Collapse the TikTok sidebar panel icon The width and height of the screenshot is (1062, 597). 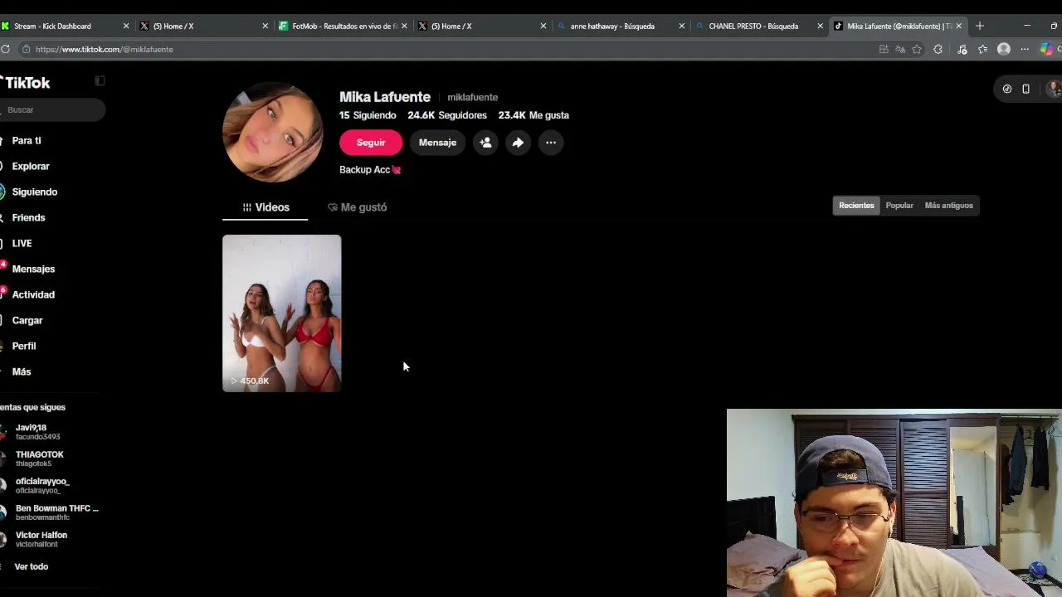(100, 80)
